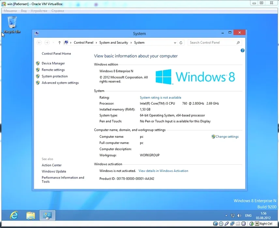Maximize the System window
The height and width of the screenshot is (228, 279).
(x=230, y=33)
